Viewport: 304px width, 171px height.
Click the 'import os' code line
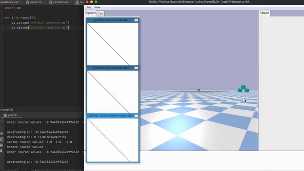point(12,8)
